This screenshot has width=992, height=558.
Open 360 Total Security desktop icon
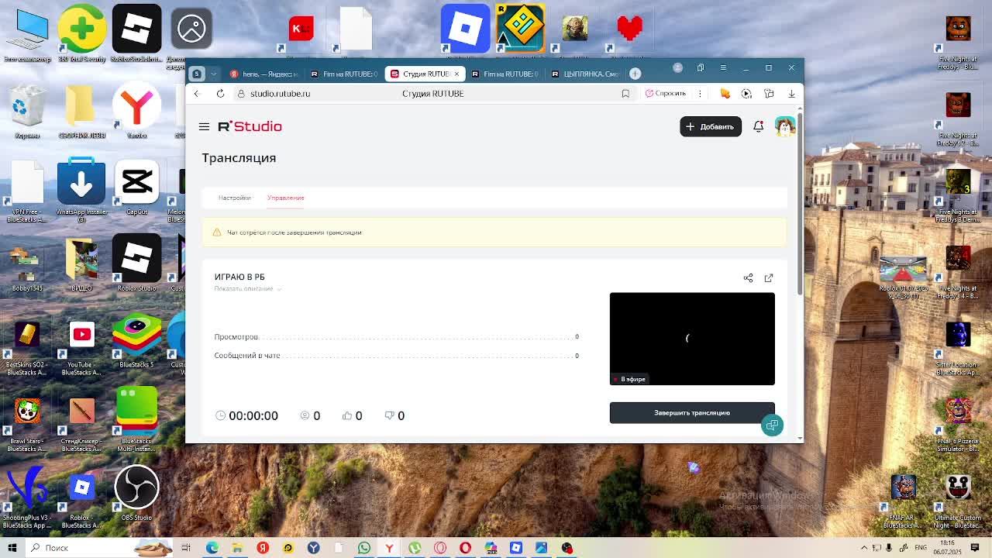click(81, 34)
